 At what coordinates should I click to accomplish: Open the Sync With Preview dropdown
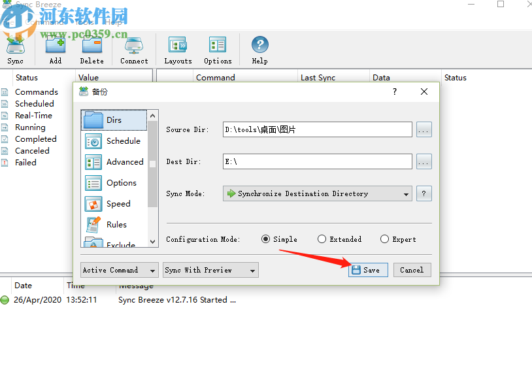[210, 270]
